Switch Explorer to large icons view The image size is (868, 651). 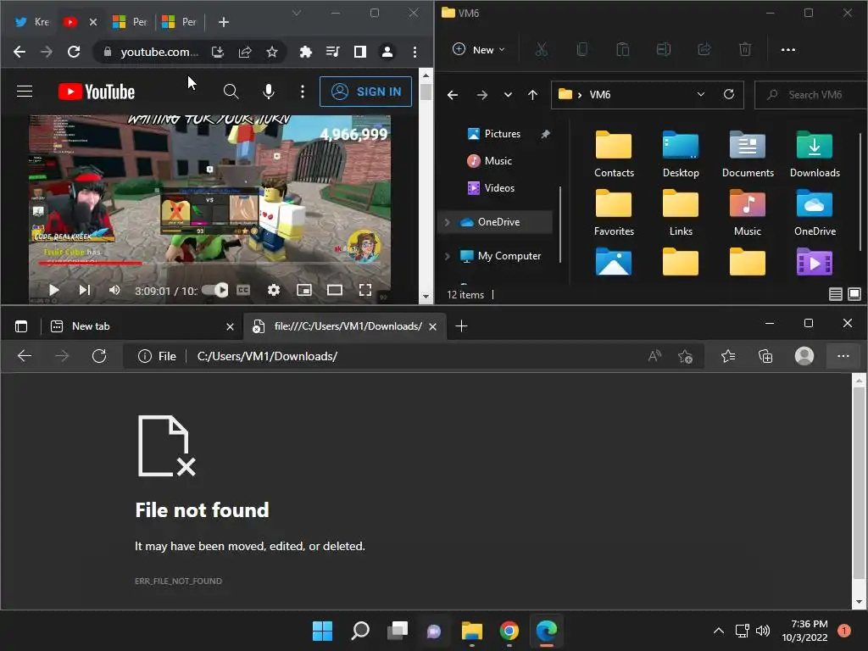pyautogui.click(x=854, y=294)
